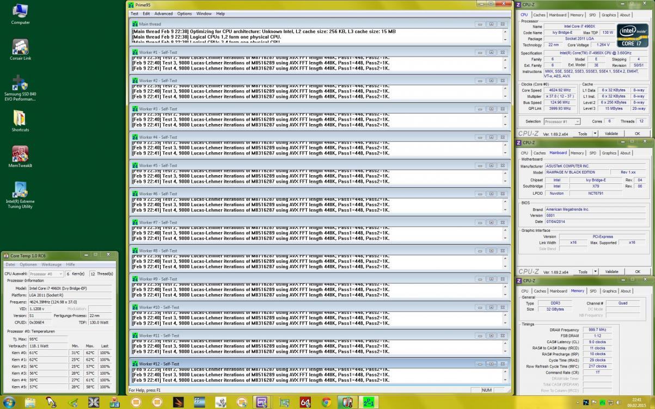This screenshot has height=409, width=655.
Task: Click OK in middle CPU-Z window
Action: (638, 271)
